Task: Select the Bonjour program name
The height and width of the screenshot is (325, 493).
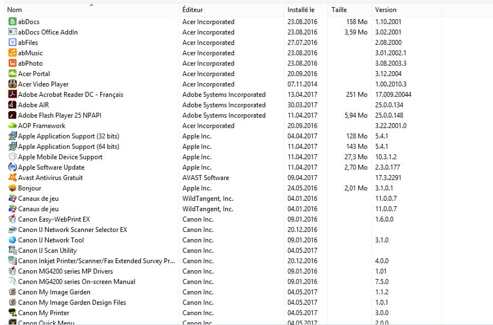Action: (30, 188)
